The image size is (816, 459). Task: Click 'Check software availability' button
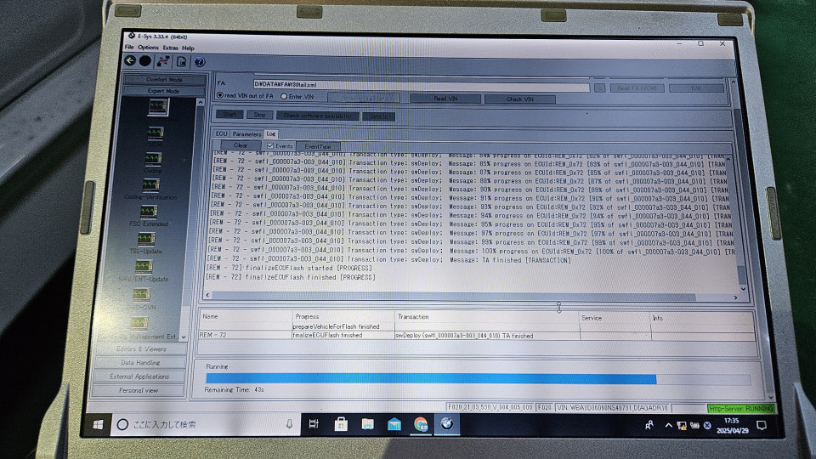[317, 116]
